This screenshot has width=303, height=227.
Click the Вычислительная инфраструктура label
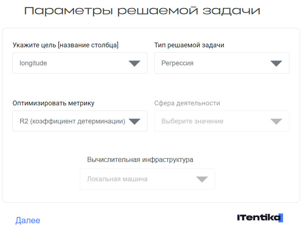(x=140, y=160)
